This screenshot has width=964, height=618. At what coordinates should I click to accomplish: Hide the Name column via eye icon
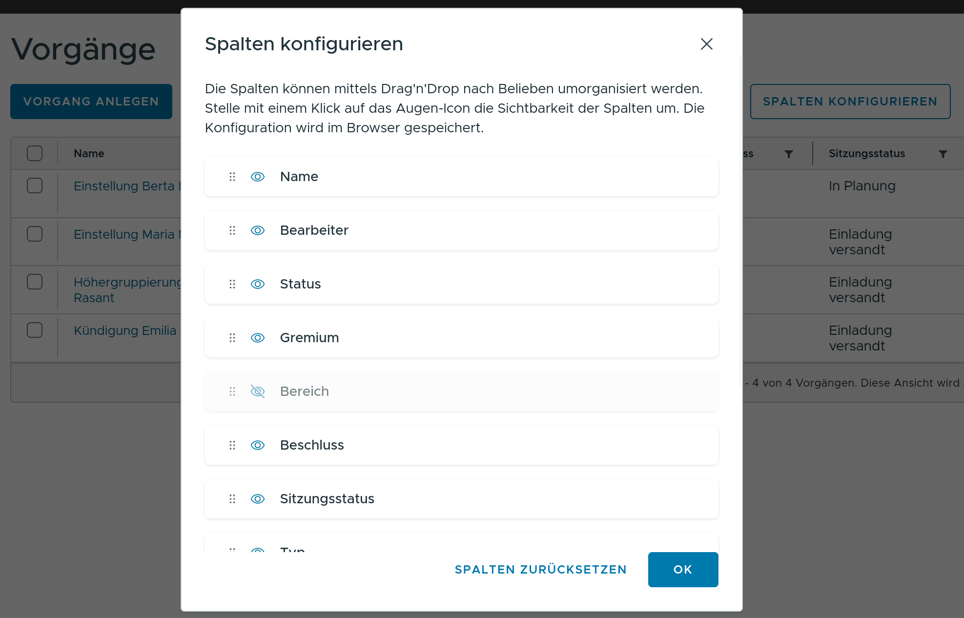tap(258, 177)
